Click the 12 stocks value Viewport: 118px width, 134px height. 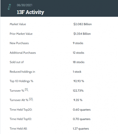pyautogui.click(x=78, y=53)
